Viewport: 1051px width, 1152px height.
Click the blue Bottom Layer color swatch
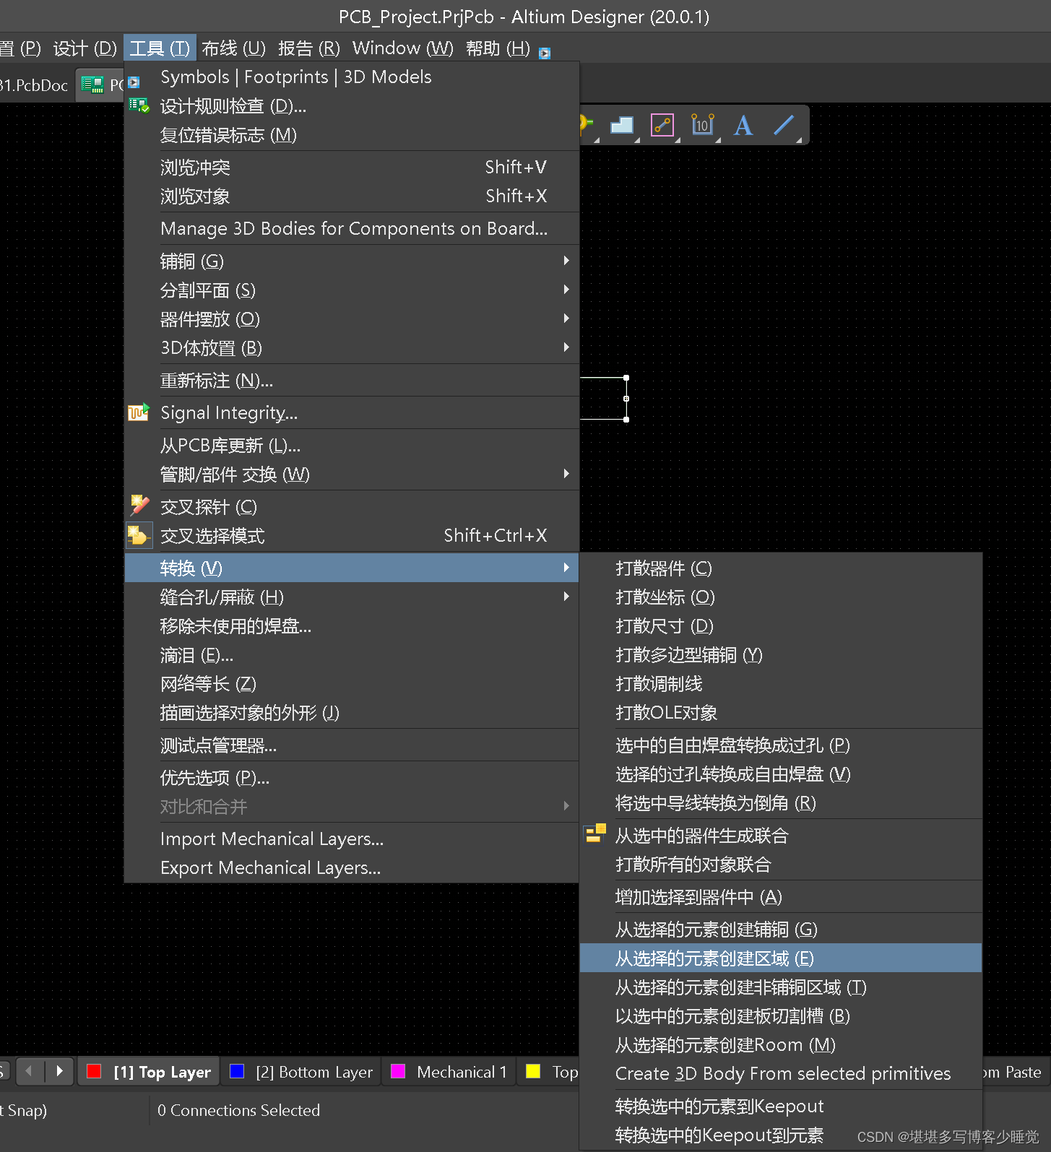pyautogui.click(x=236, y=1071)
